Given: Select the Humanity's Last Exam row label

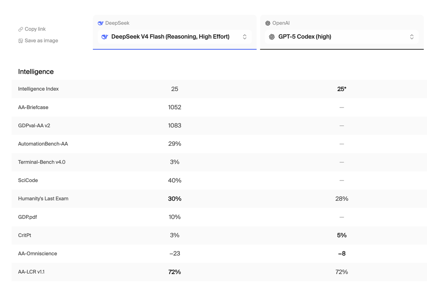Looking at the screenshot, I should click(43, 199).
